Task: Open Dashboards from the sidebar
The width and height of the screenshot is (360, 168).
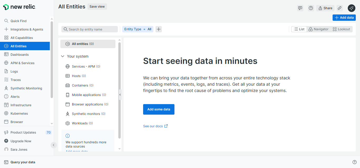Action: [25, 55]
